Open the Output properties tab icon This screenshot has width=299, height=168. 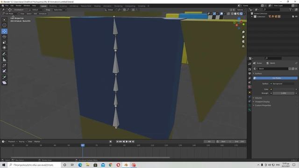(249, 74)
